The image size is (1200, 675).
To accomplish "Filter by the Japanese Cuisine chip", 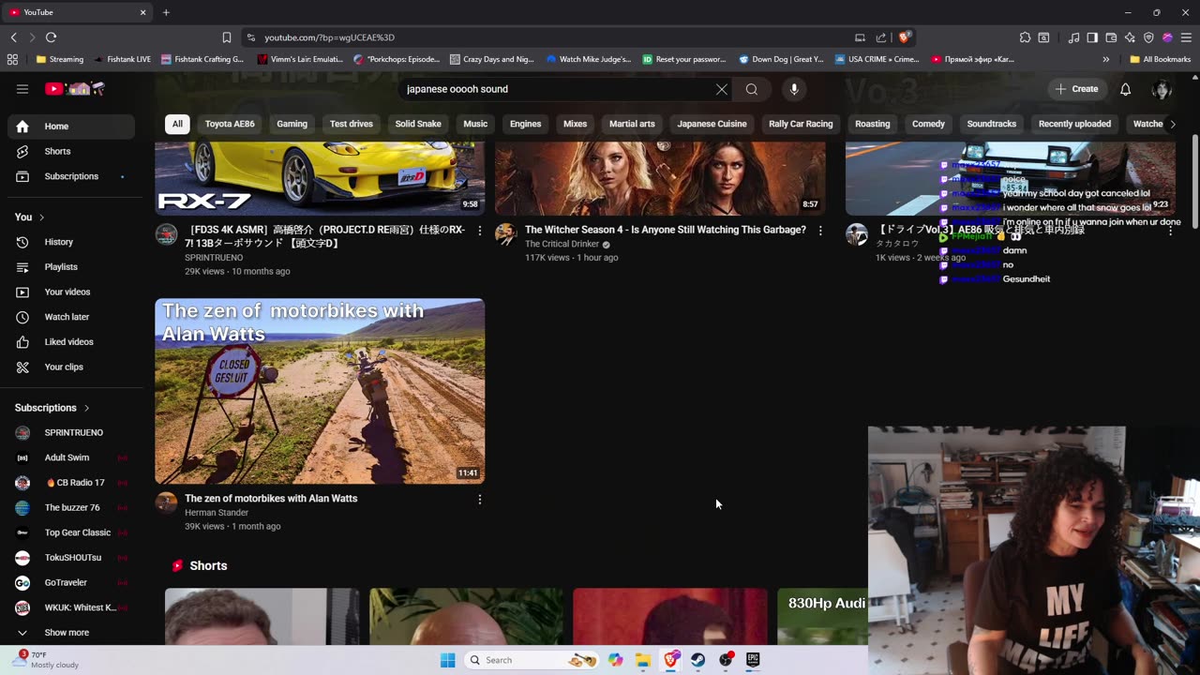I will click(x=712, y=124).
